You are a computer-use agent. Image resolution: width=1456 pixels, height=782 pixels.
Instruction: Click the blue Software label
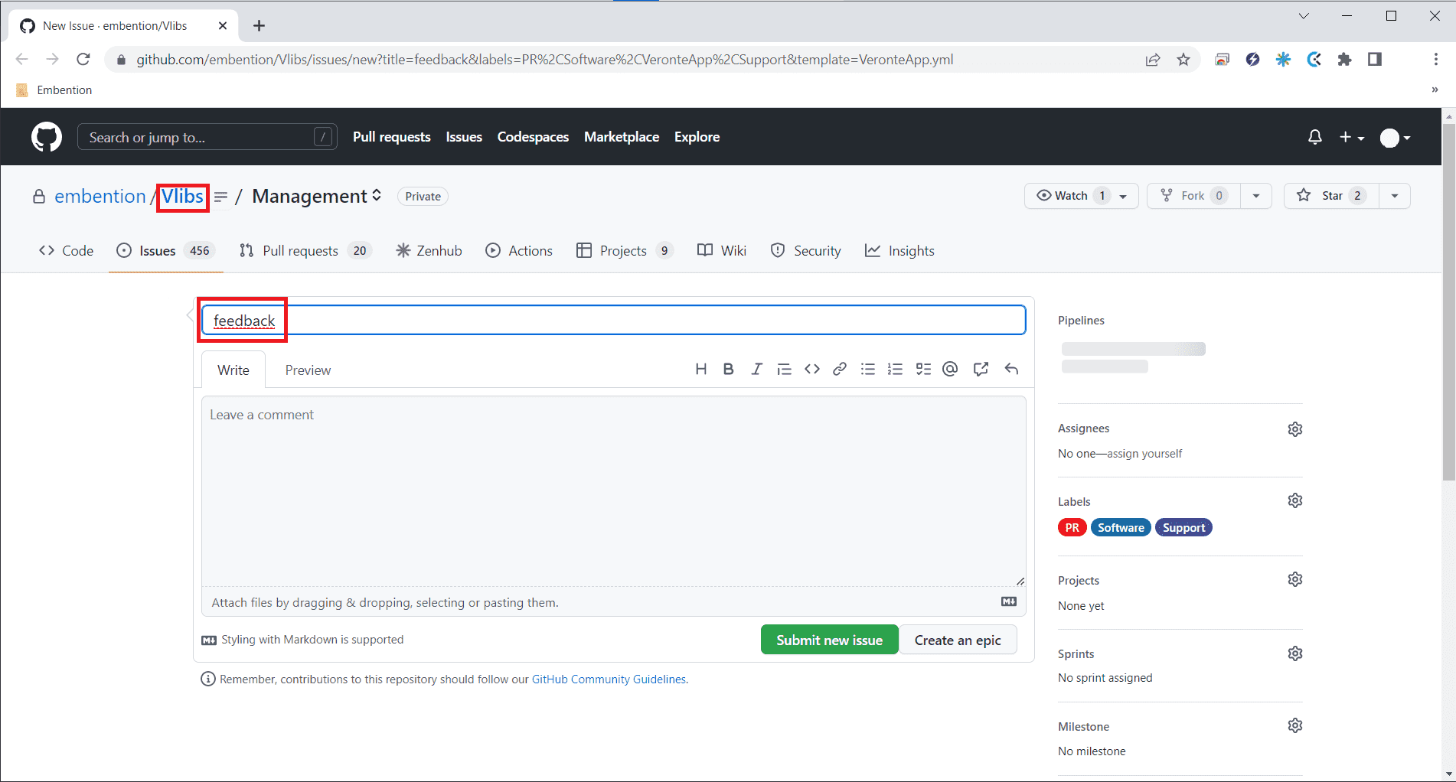1121,528
